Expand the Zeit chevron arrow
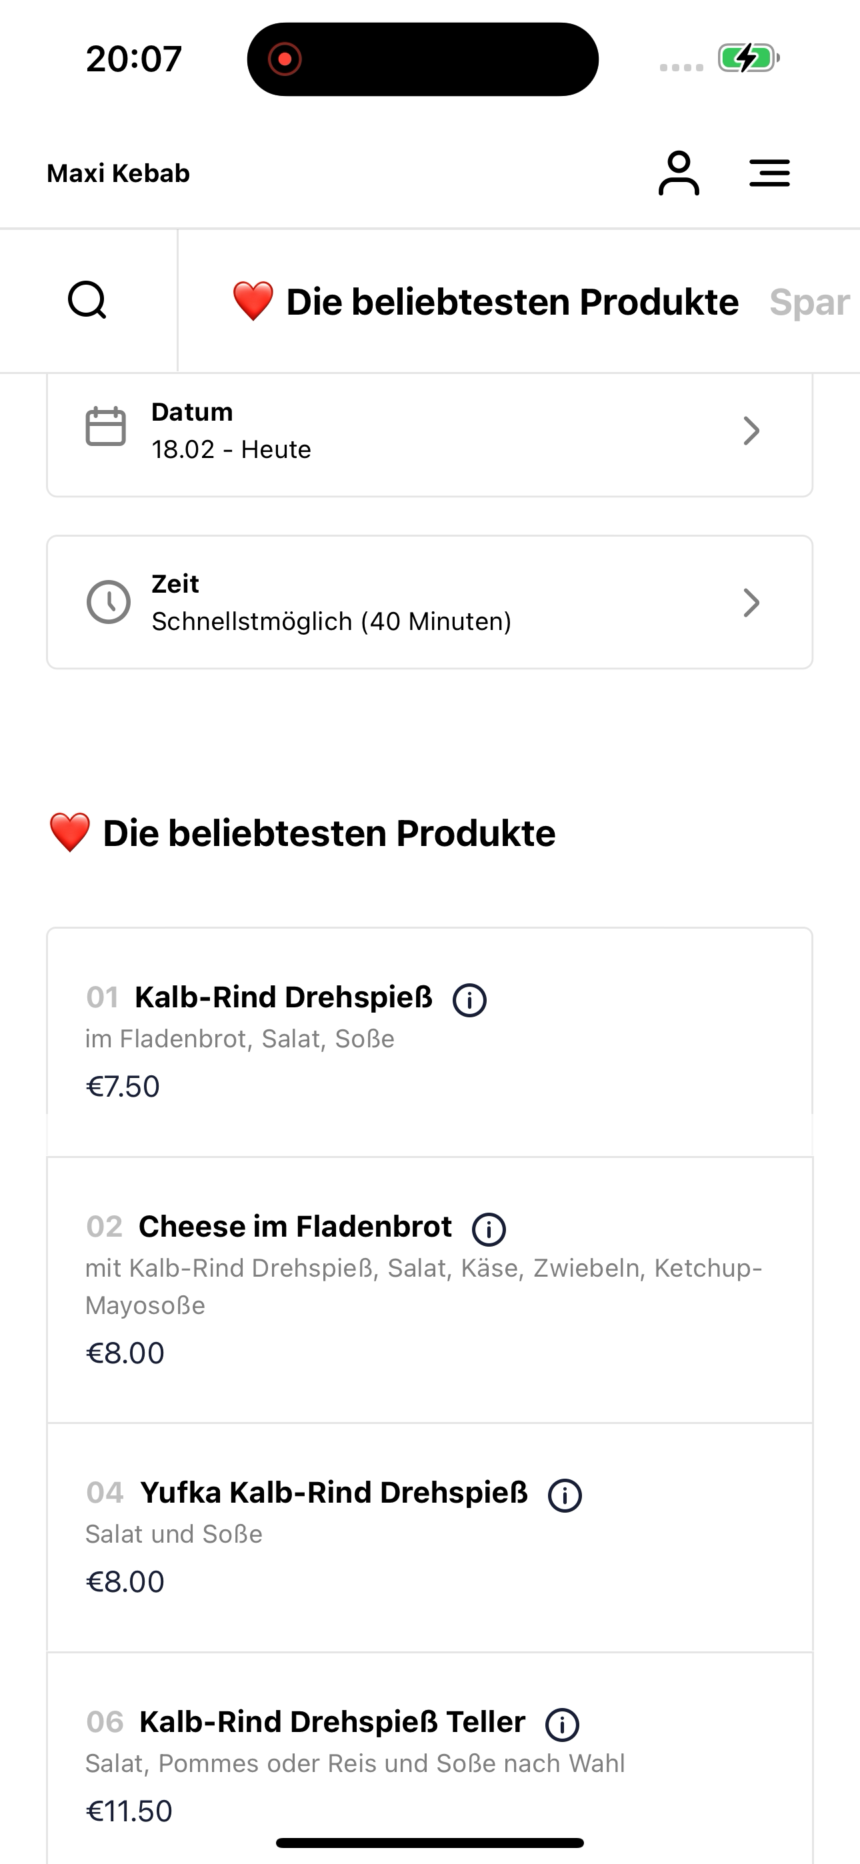Image resolution: width=860 pixels, height=1864 pixels. 751,603
